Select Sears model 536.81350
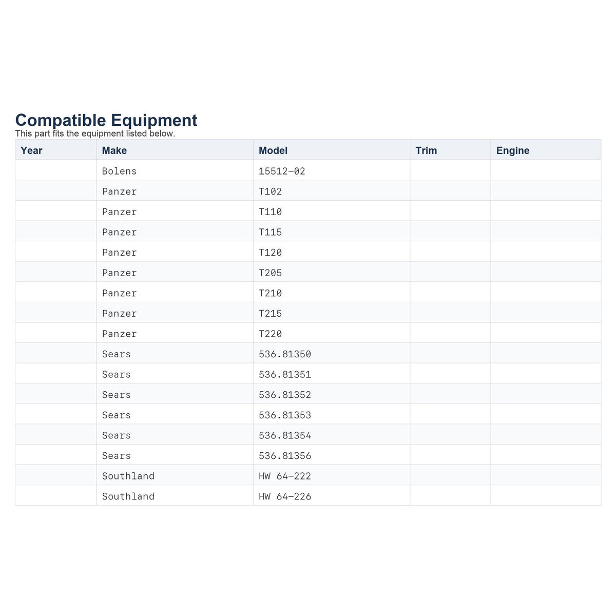The height and width of the screenshot is (616, 616). (332, 353)
